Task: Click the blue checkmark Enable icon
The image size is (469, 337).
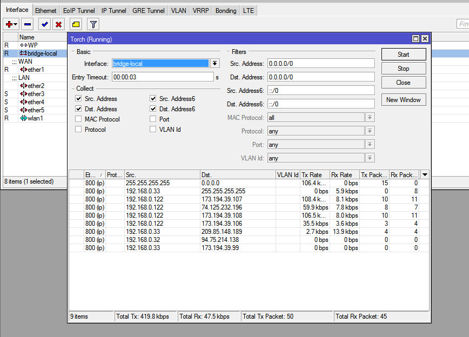Action: pyautogui.click(x=44, y=24)
